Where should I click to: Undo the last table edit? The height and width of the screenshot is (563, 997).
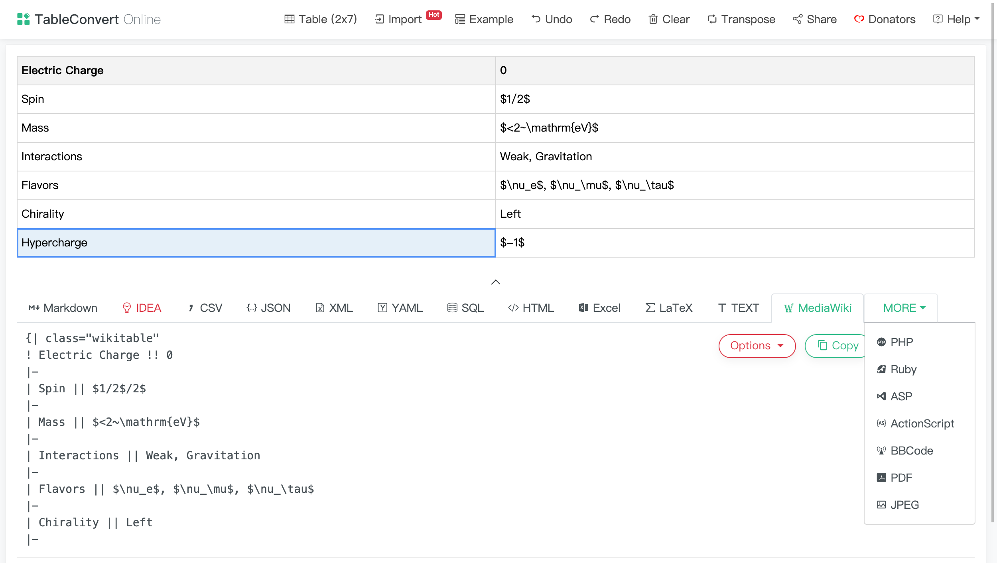pos(552,19)
